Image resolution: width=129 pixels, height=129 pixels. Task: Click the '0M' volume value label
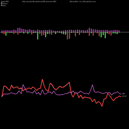tap(123, 94)
